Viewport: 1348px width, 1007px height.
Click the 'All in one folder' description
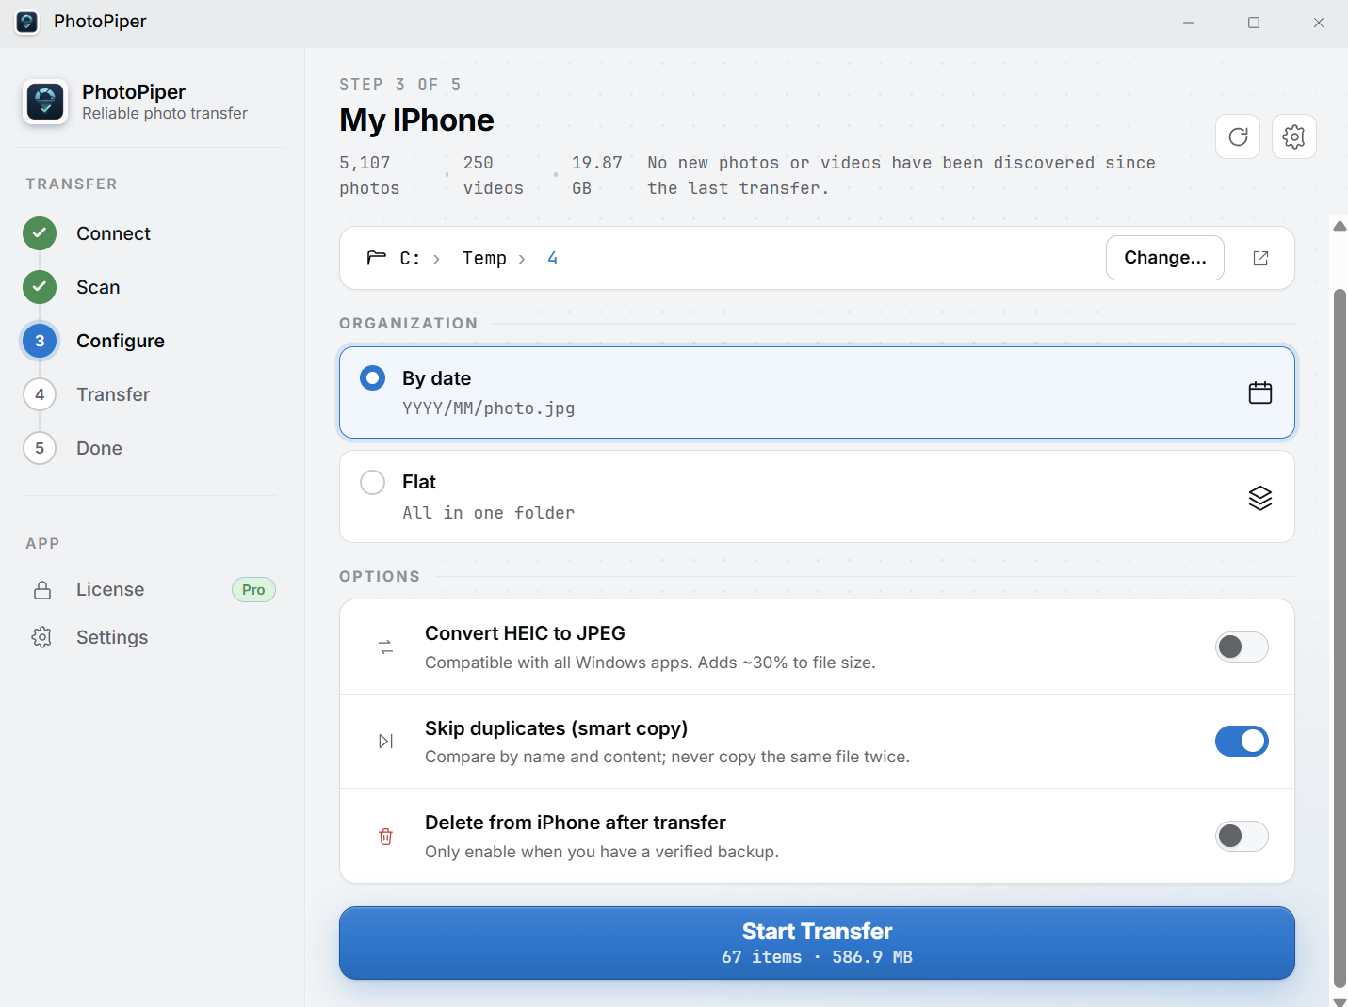(488, 513)
